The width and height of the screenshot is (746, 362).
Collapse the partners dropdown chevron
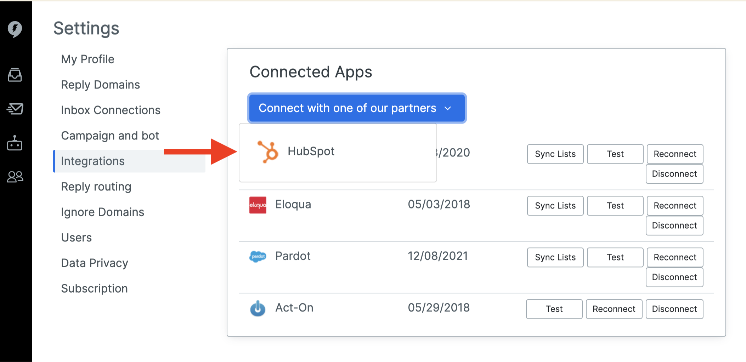[x=448, y=108]
